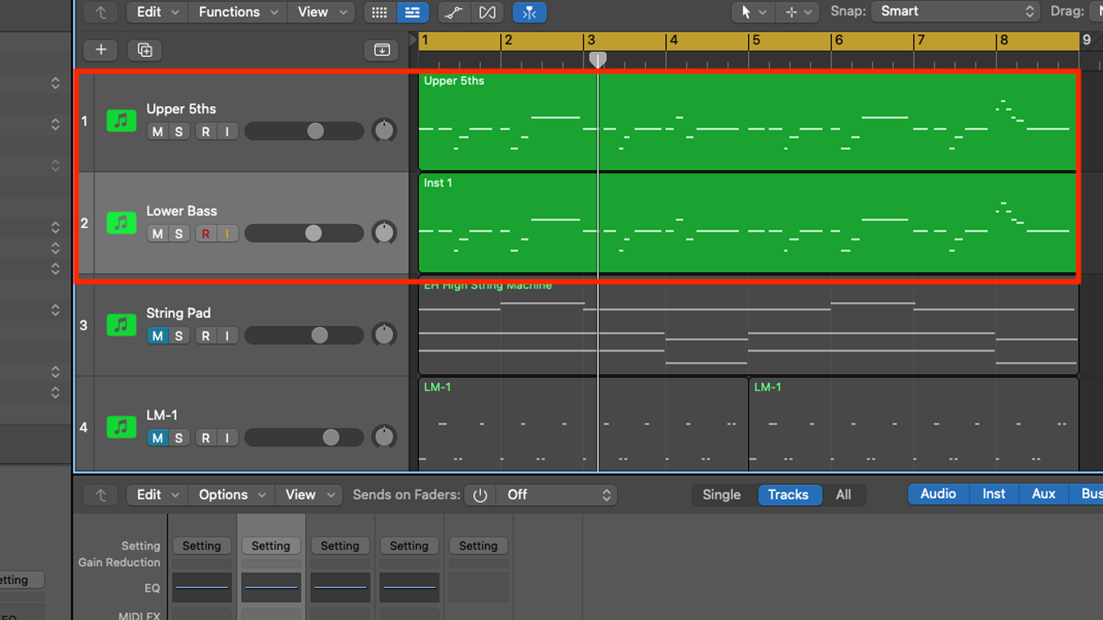Click the Audio channel filter button
This screenshot has height=620, width=1103.
(938, 494)
